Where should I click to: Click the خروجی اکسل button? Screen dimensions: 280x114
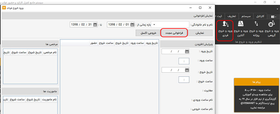pos(148,33)
